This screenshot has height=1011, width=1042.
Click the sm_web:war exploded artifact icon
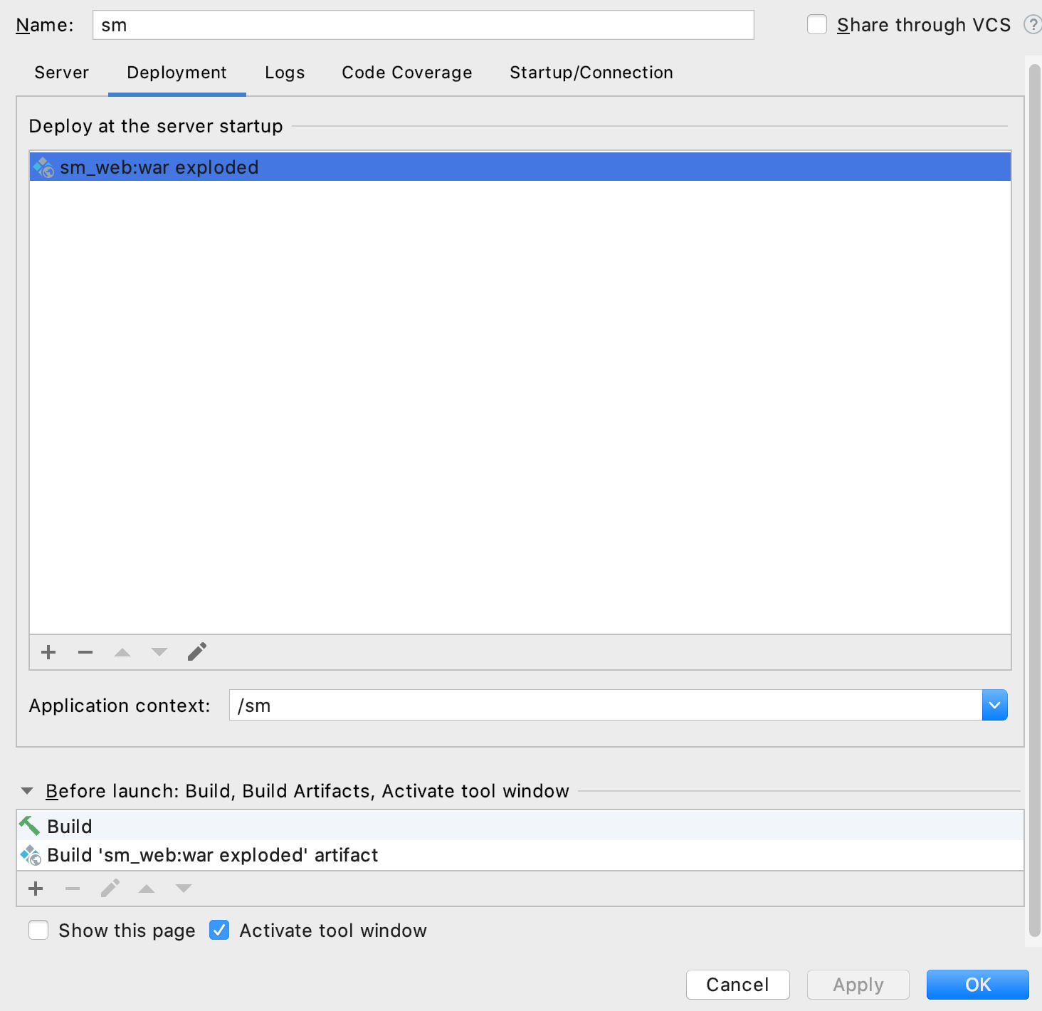[x=43, y=167]
